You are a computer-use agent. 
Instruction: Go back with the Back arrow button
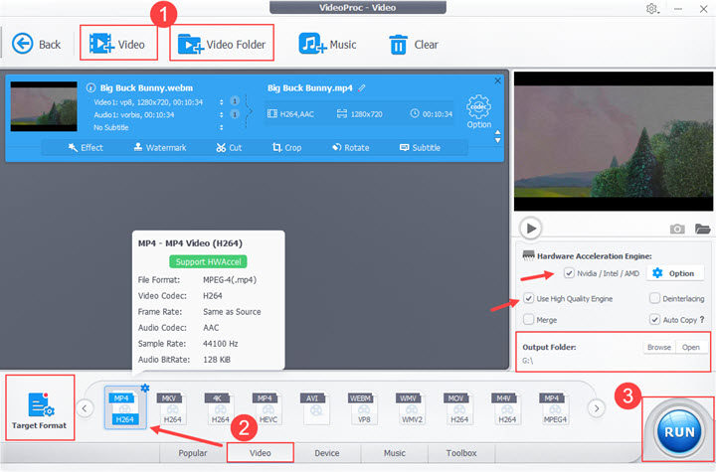(36, 45)
